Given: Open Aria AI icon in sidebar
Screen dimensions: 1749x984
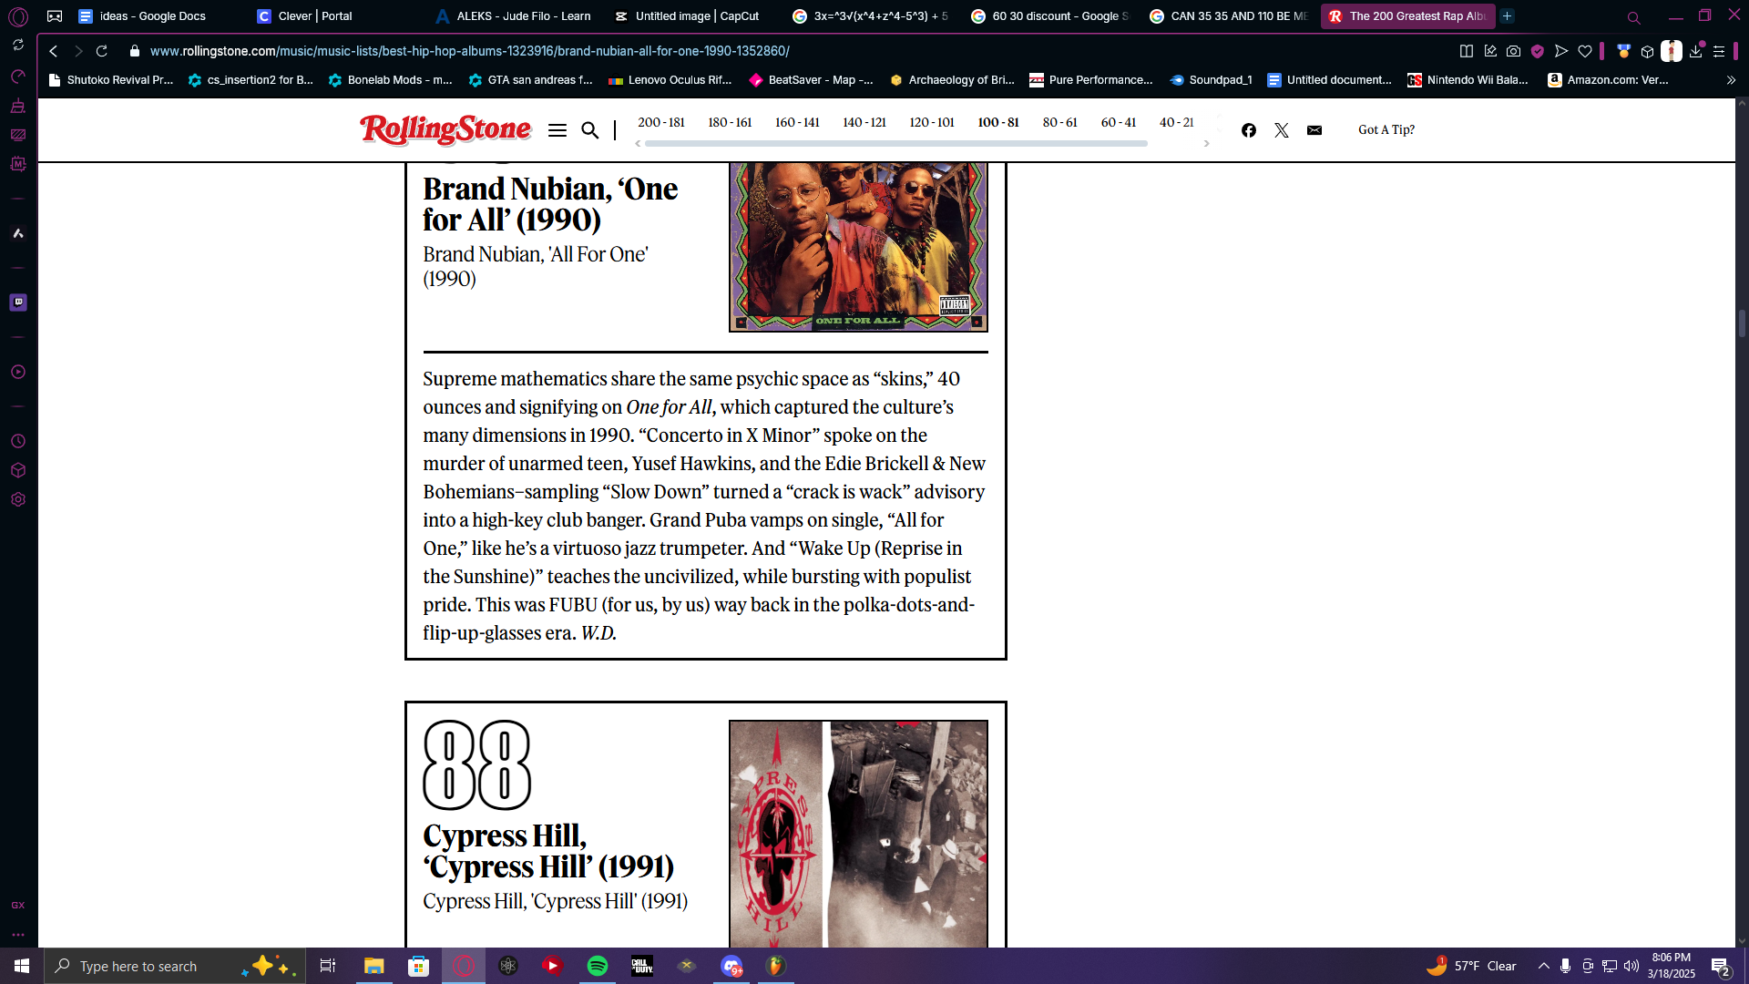Looking at the screenshot, I should point(18,233).
